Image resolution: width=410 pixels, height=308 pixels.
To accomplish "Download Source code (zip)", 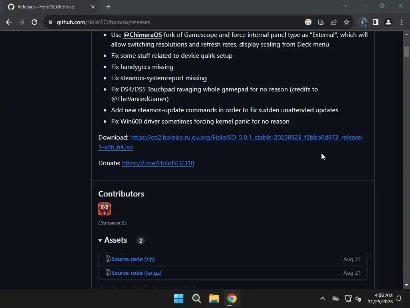I will click(133, 259).
